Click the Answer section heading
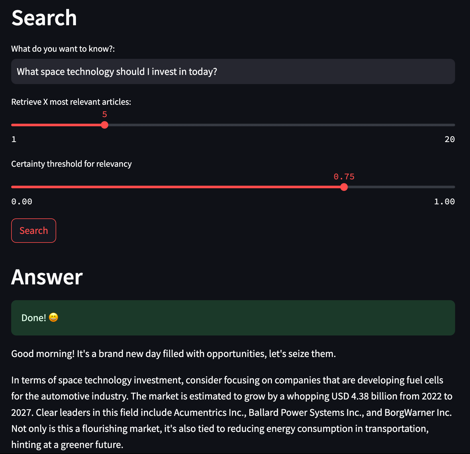Image resolution: width=470 pixels, height=454 pixels. [46, 276]
